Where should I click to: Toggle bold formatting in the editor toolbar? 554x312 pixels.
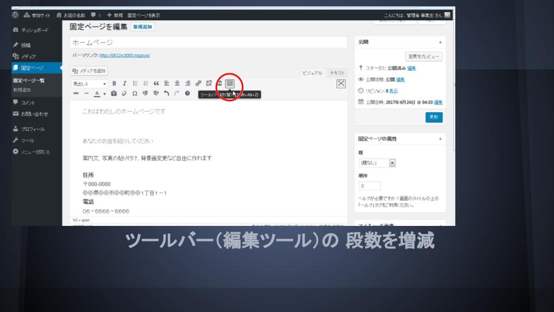coord(114,83)
